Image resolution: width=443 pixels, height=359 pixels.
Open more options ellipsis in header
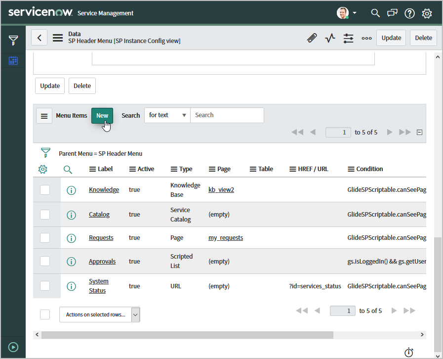[x=366, y=38]
